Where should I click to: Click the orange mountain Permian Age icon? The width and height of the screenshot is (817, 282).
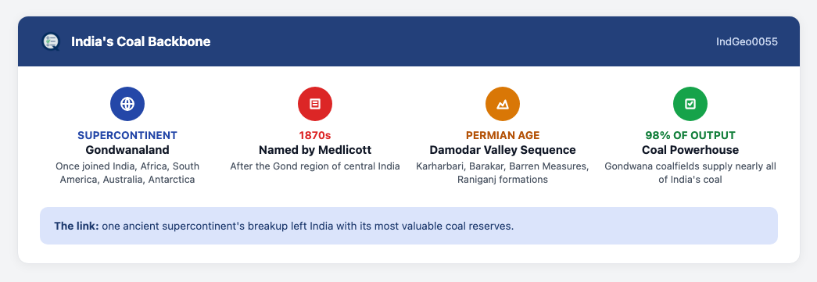(x=502, y=104)
